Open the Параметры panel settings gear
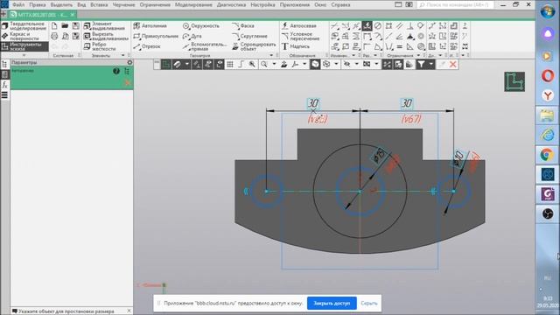This screenshot has height=315, width=560. point(129,62)
